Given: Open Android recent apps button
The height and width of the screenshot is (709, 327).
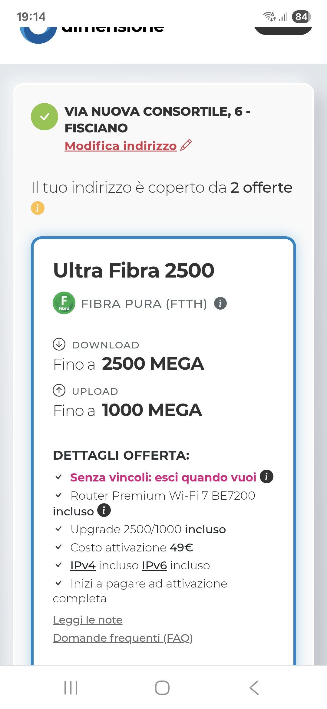Looking at the screenshot, I should (x=71, y=688).
